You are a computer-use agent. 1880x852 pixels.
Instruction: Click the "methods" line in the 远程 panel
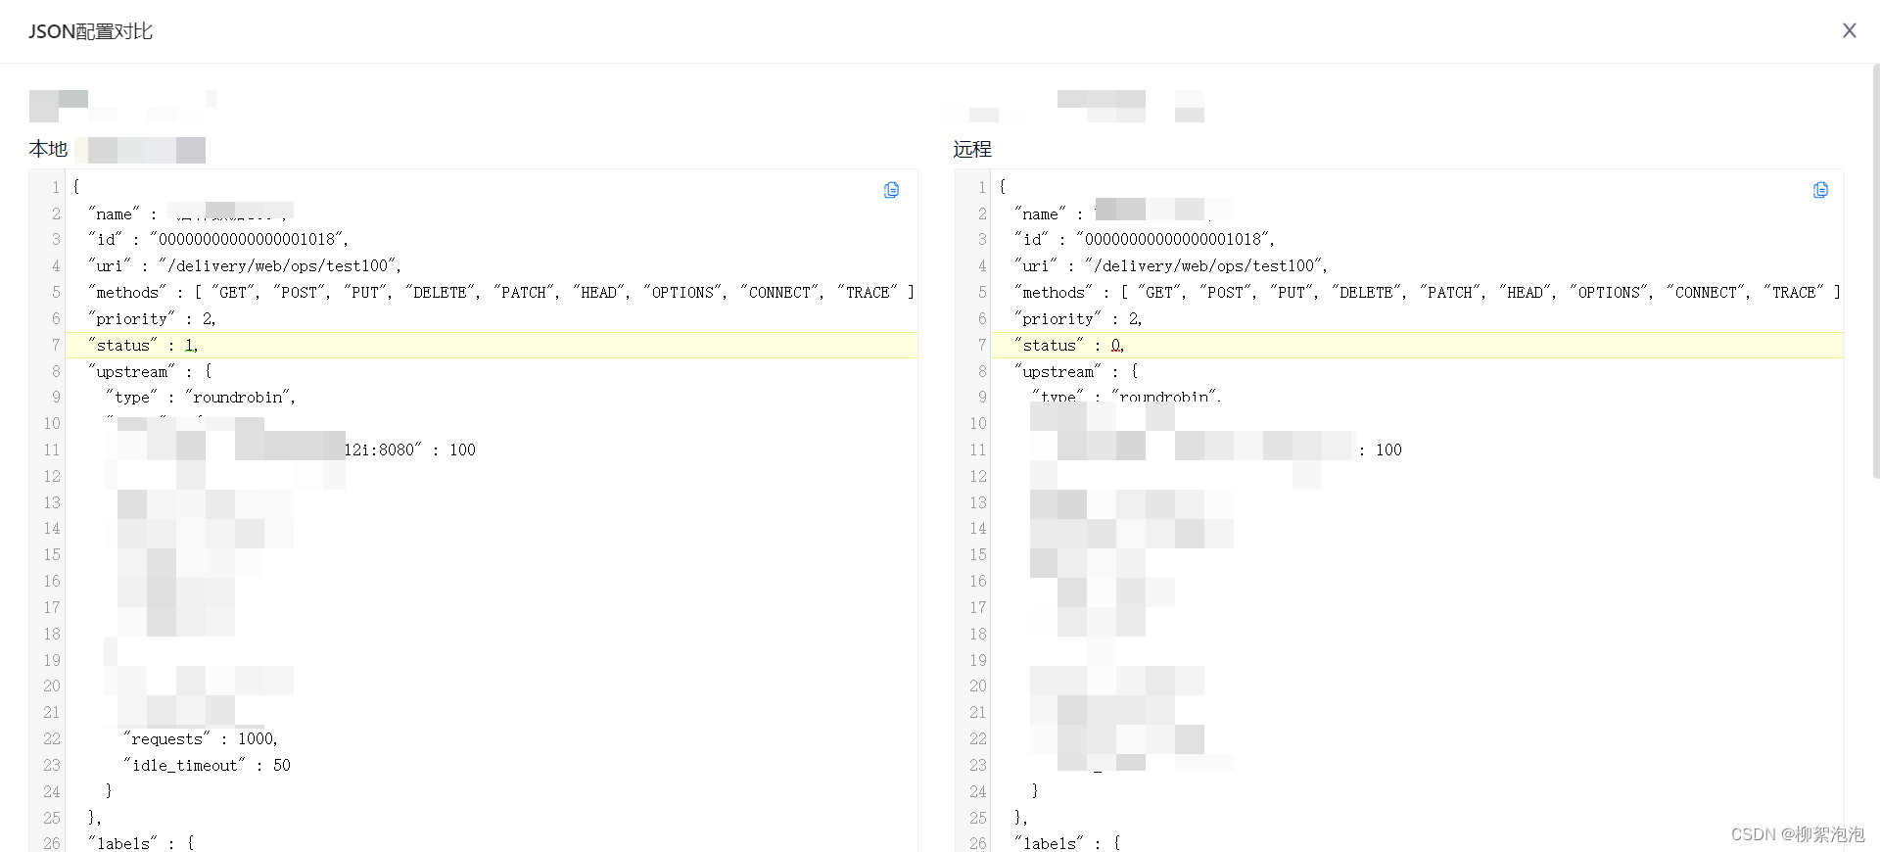1427,292
